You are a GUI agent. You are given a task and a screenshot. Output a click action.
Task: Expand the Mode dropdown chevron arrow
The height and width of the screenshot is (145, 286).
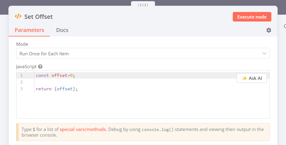point(264,54)
